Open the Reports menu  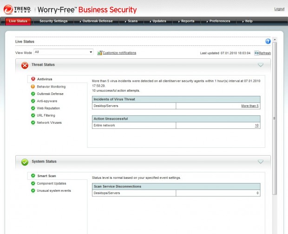coord(186,21)
